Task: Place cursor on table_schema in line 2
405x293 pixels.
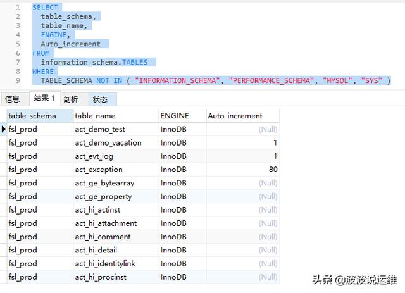Action: (66, 16)
